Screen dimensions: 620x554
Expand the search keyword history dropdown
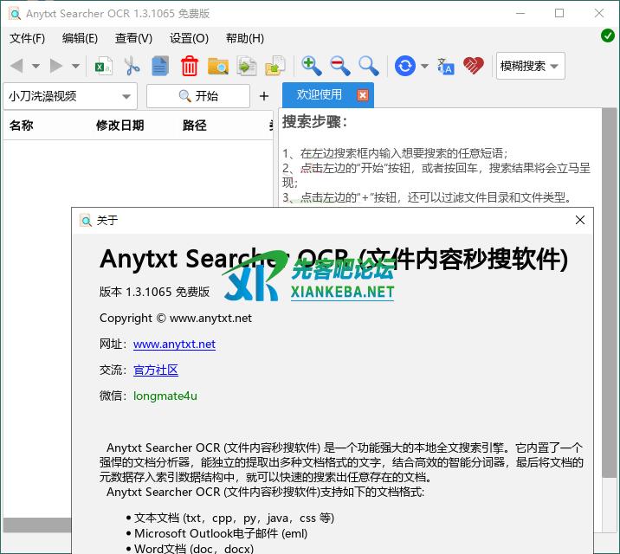point(126,96)
